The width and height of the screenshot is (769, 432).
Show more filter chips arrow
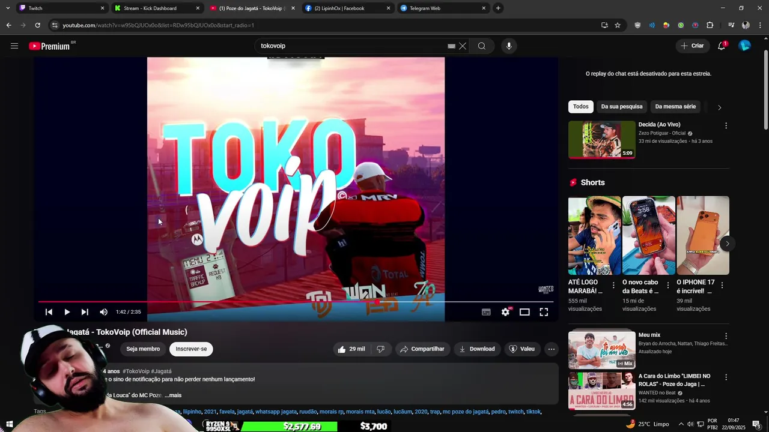(x=719, y=107)
